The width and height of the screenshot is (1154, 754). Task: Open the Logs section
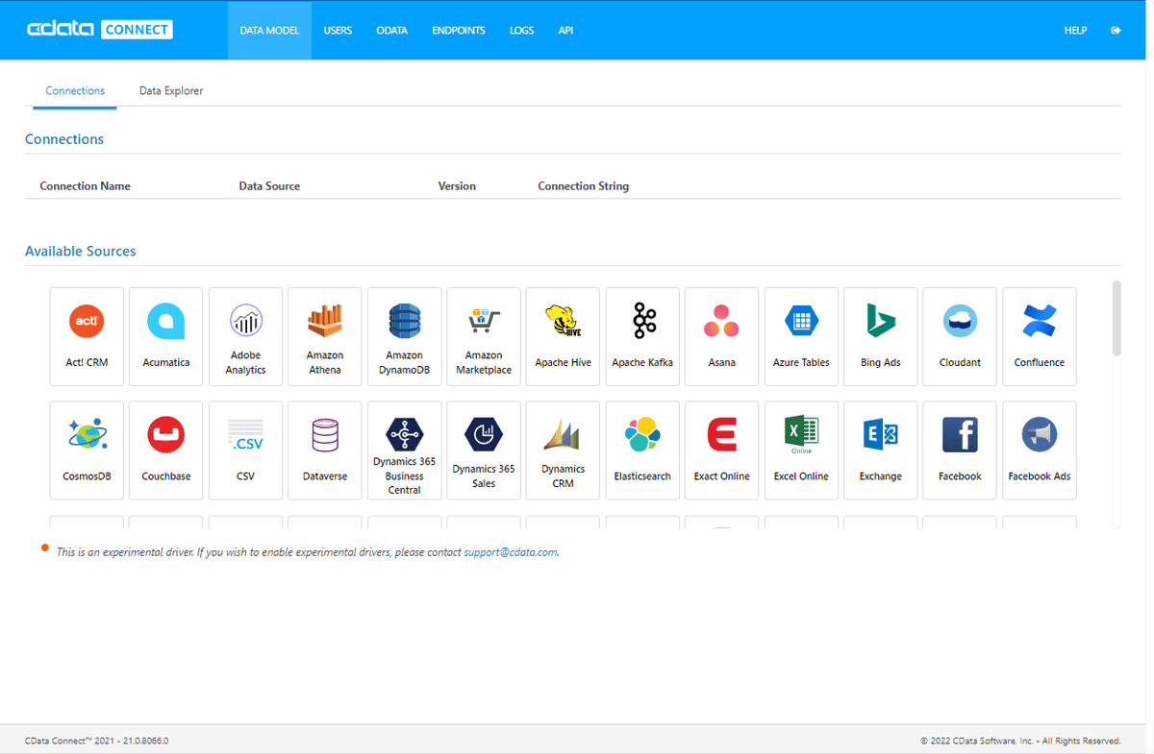click(x=521, y=31)
